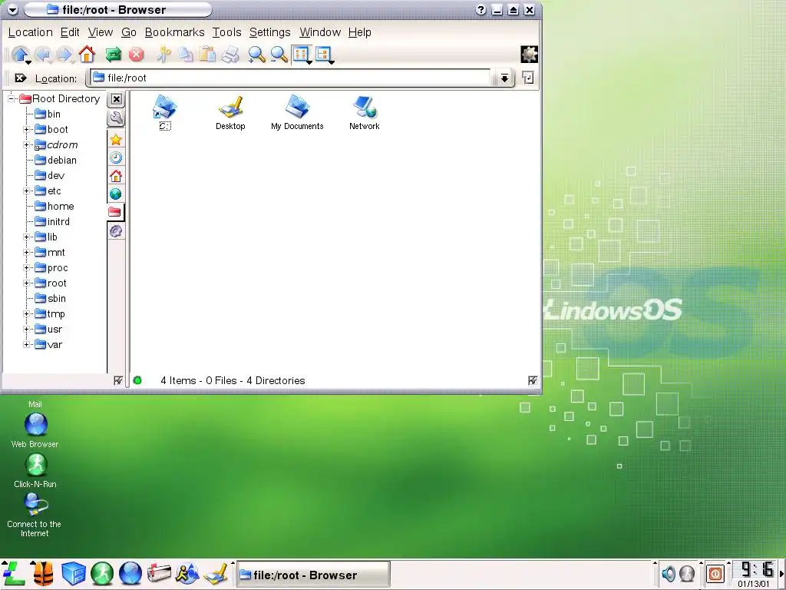Screen dimensions: 786x590
Task: Expand the lib folder in tree
Action: (27, 237)
